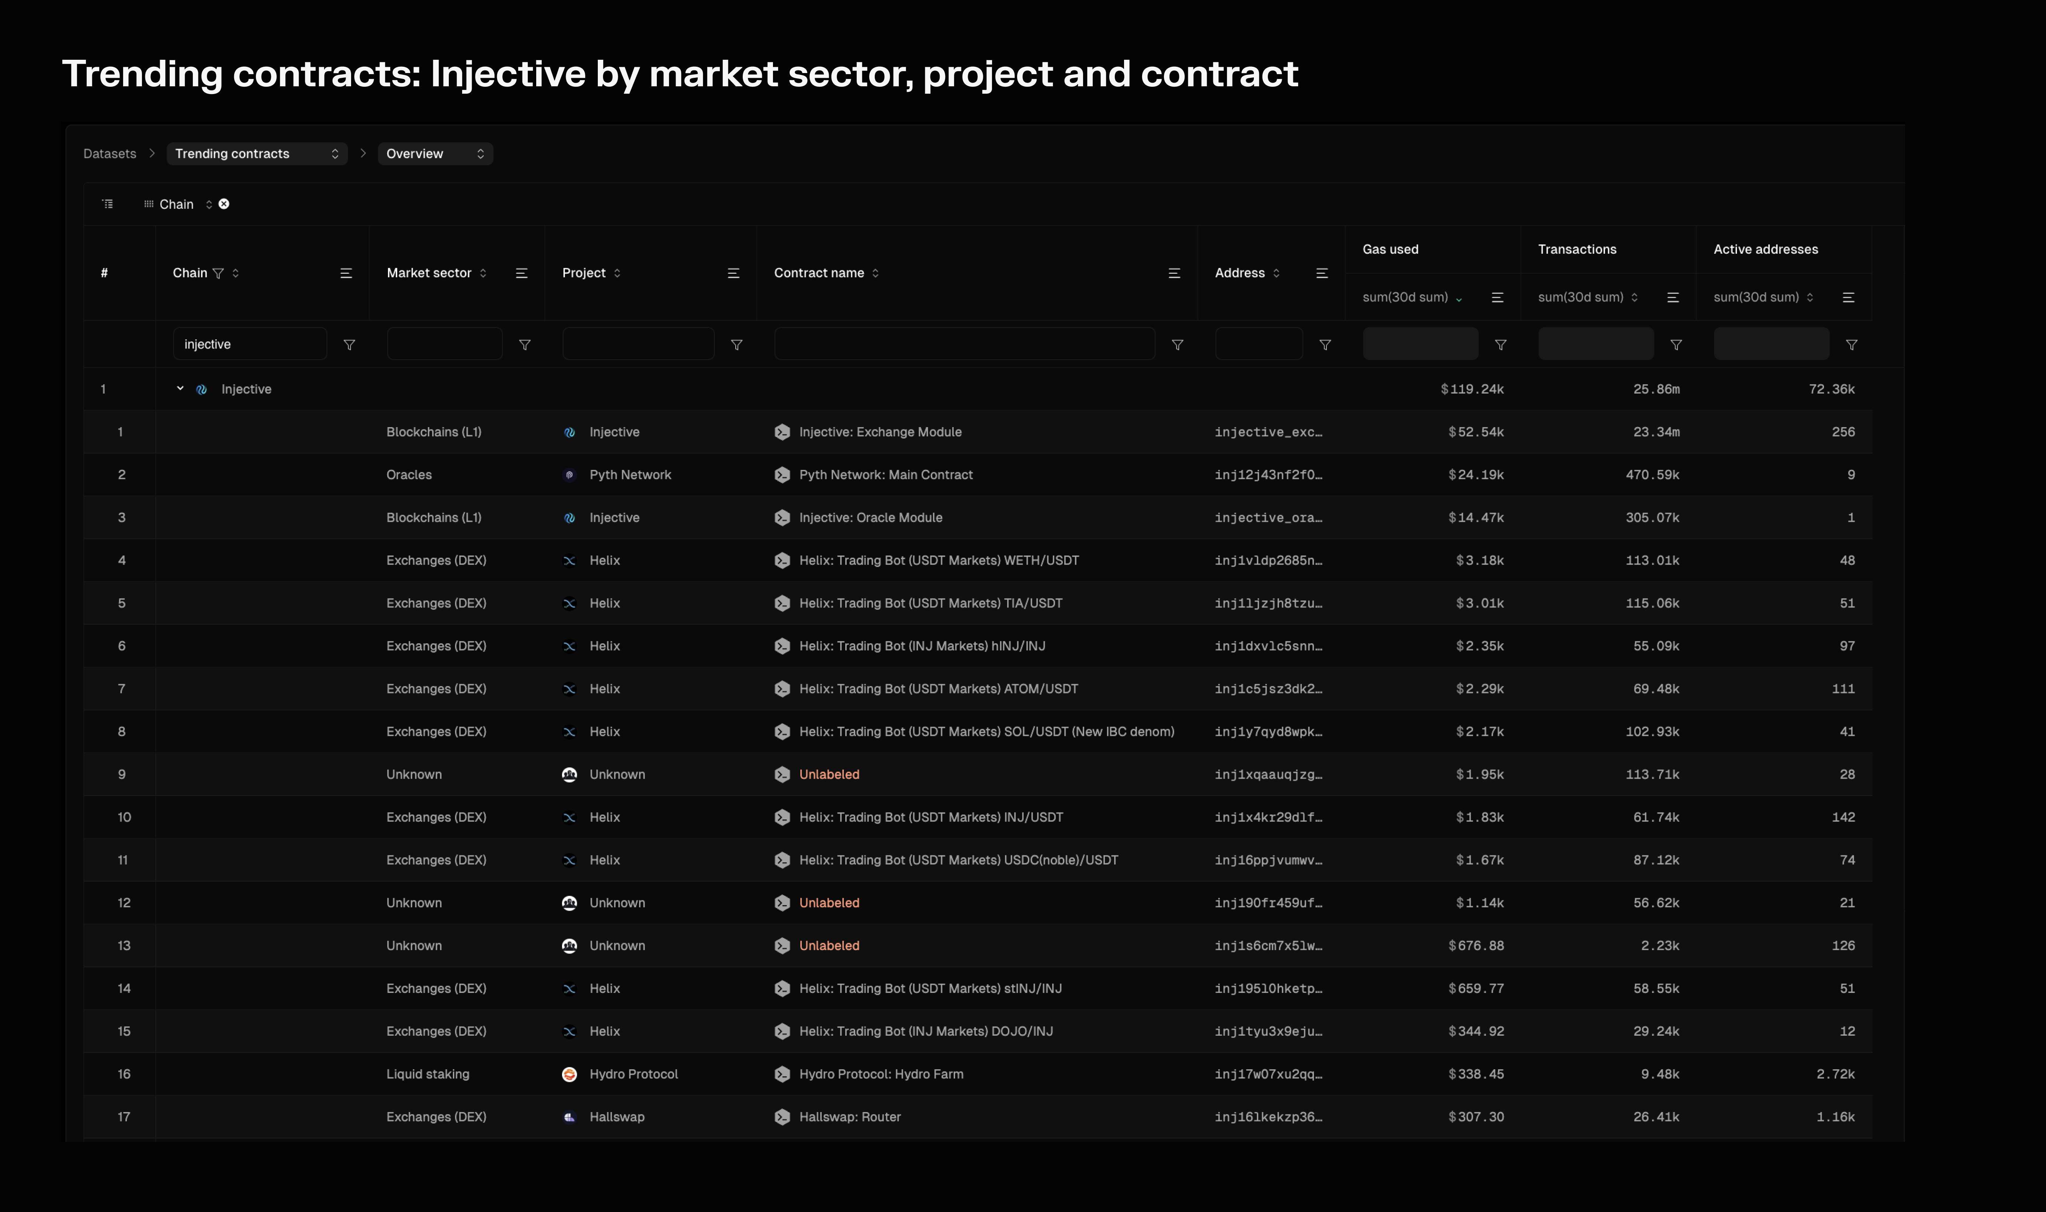Open the Trending contracts dataset dropdown
Image resolution: width=2046 pixels, height=1212 pixels.
pos(256,153)
